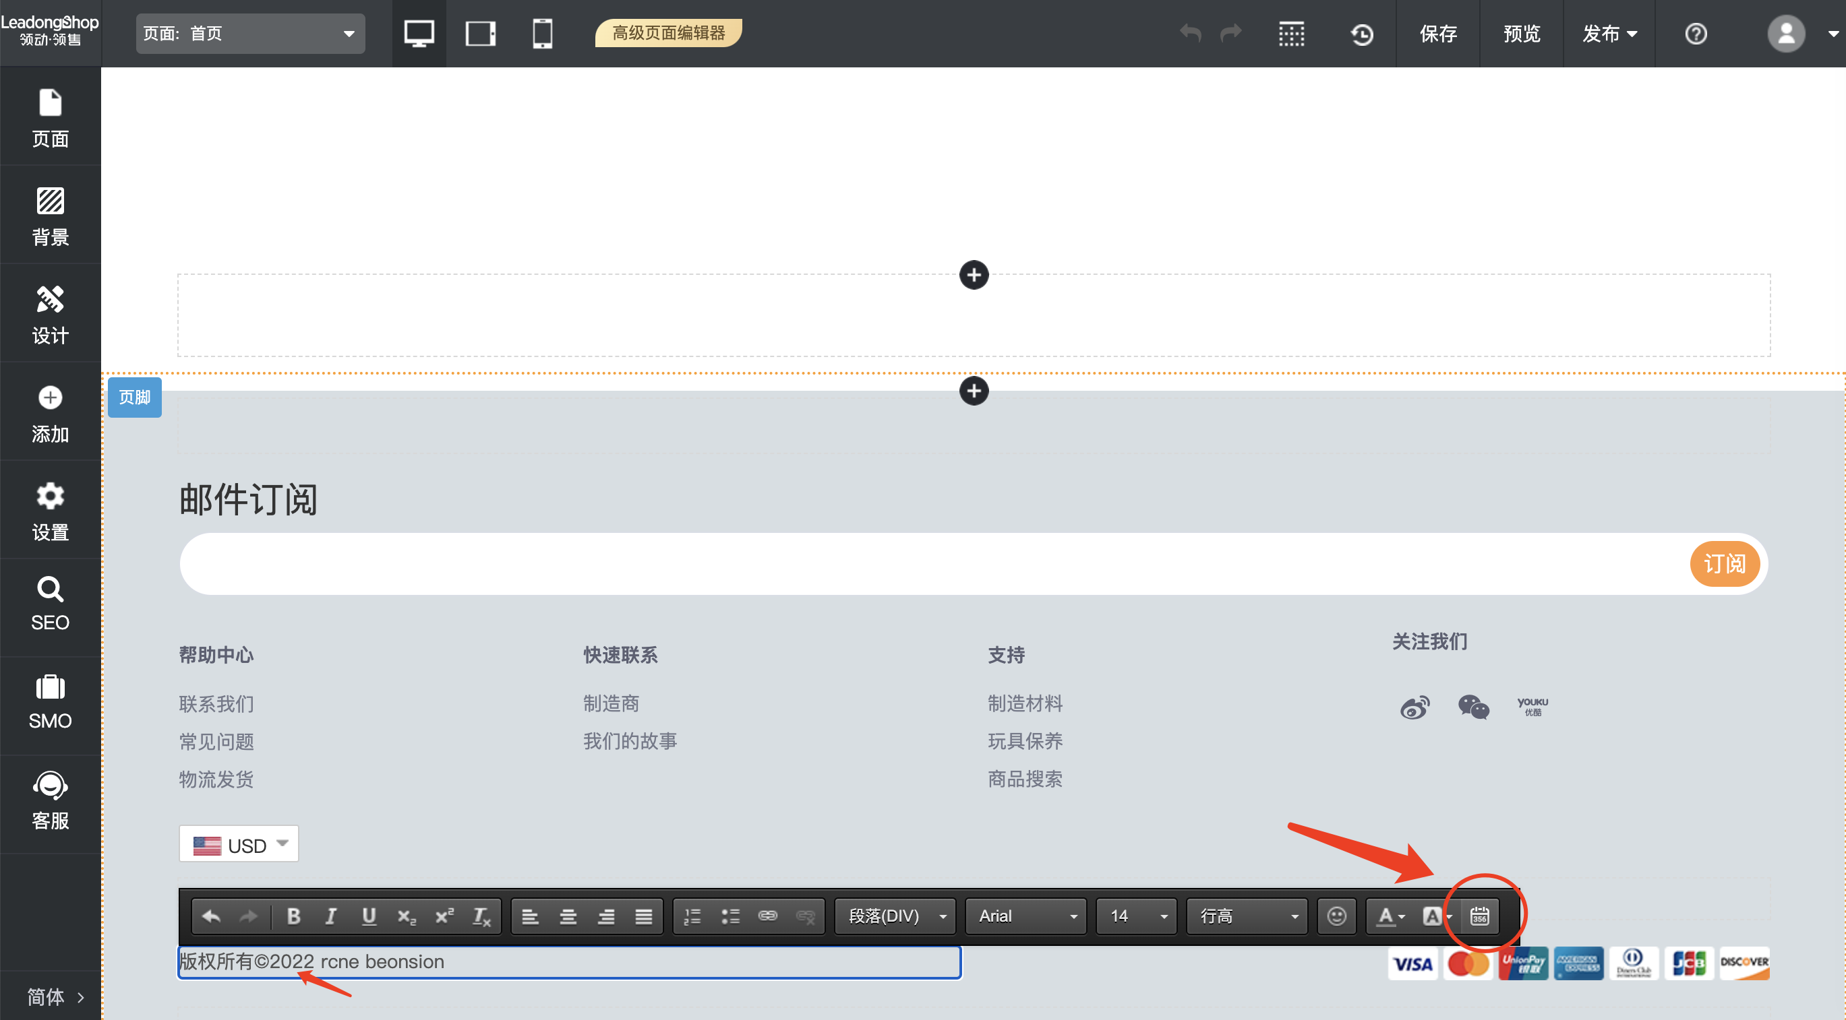Viewport: 1846px width, 1020px height.
Task: Switch to mobile phone preview
Action: (543, 34)
